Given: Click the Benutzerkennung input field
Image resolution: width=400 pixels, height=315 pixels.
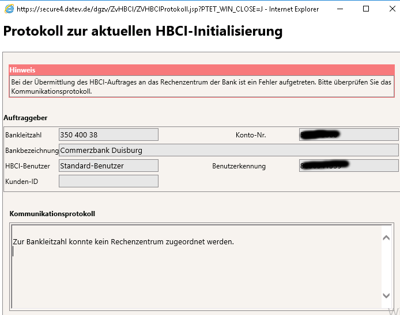Looking at the screenshot, I should [x=349, y=166].
